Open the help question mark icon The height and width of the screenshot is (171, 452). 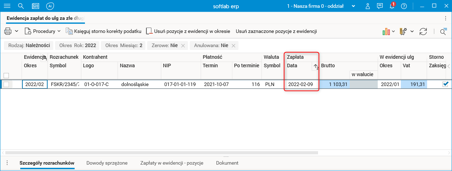404,6
